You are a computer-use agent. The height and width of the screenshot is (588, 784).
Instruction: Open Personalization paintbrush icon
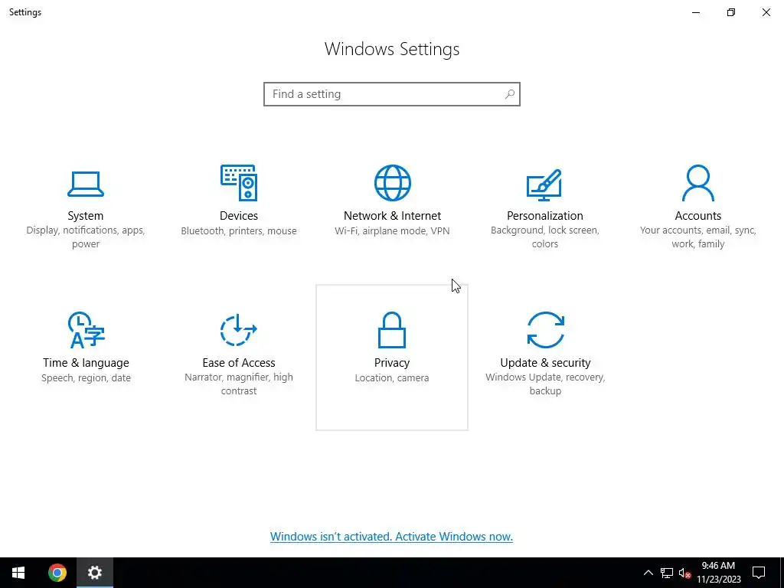pos(544,185)
